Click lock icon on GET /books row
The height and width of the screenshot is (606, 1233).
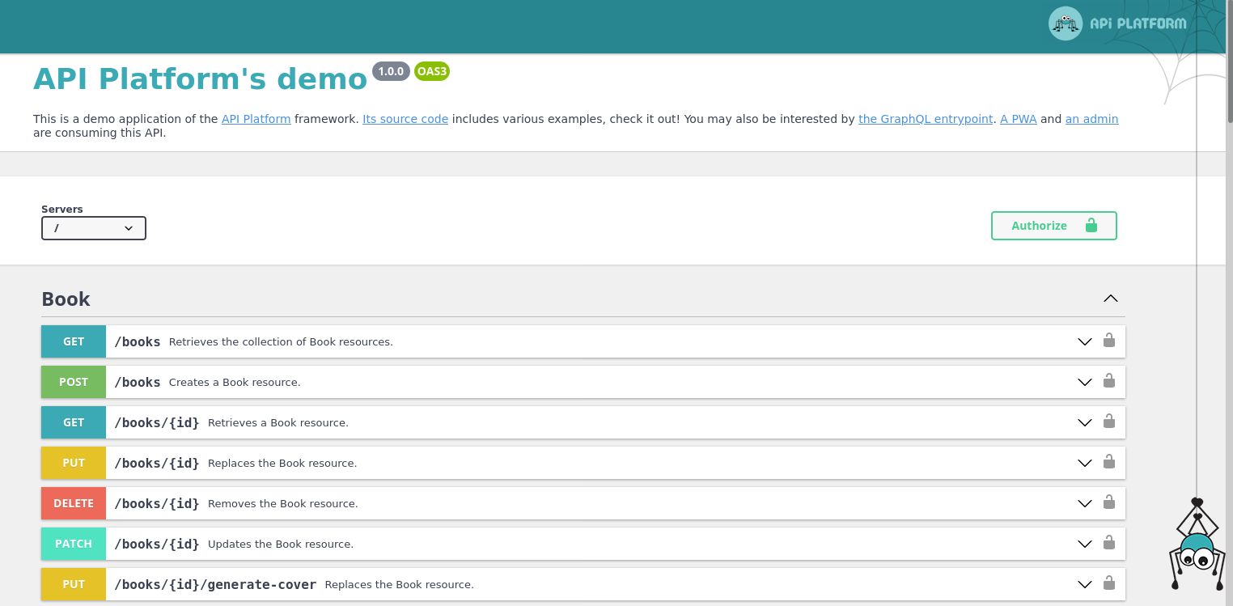tap(1109, 341)
